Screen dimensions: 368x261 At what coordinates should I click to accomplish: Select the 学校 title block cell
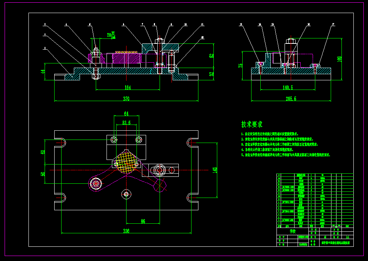(x=292, y=231)
